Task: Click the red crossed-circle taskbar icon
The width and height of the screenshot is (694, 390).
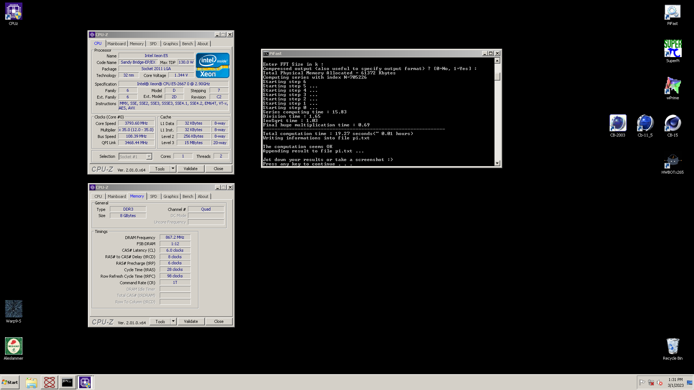Action: coord(50,382)
